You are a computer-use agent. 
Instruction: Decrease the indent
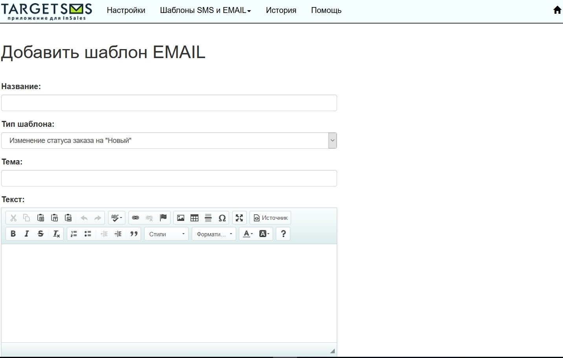click(104, 234)
